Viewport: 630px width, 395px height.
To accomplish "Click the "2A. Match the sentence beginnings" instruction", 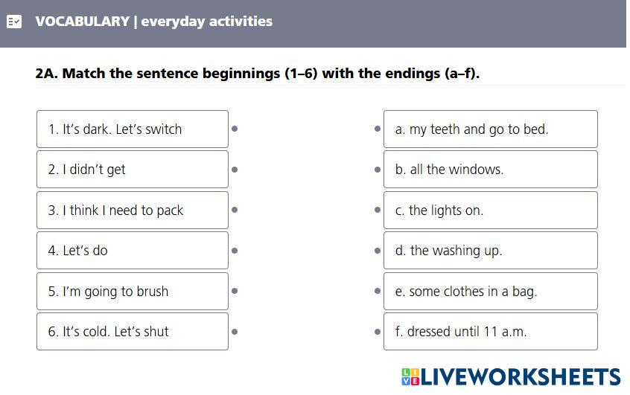I will click(x=258, y=74).
